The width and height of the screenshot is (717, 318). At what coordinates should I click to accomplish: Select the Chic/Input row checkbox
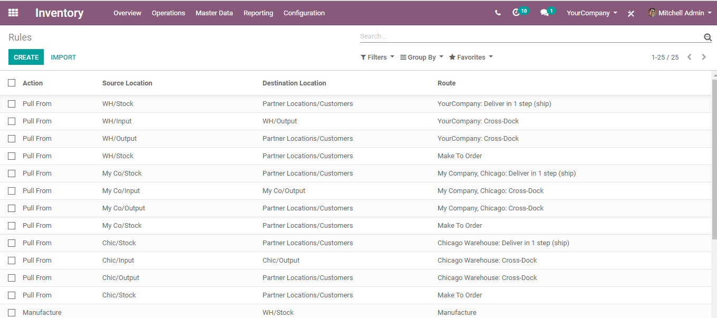pyautogui.click(x=12, y=261)
